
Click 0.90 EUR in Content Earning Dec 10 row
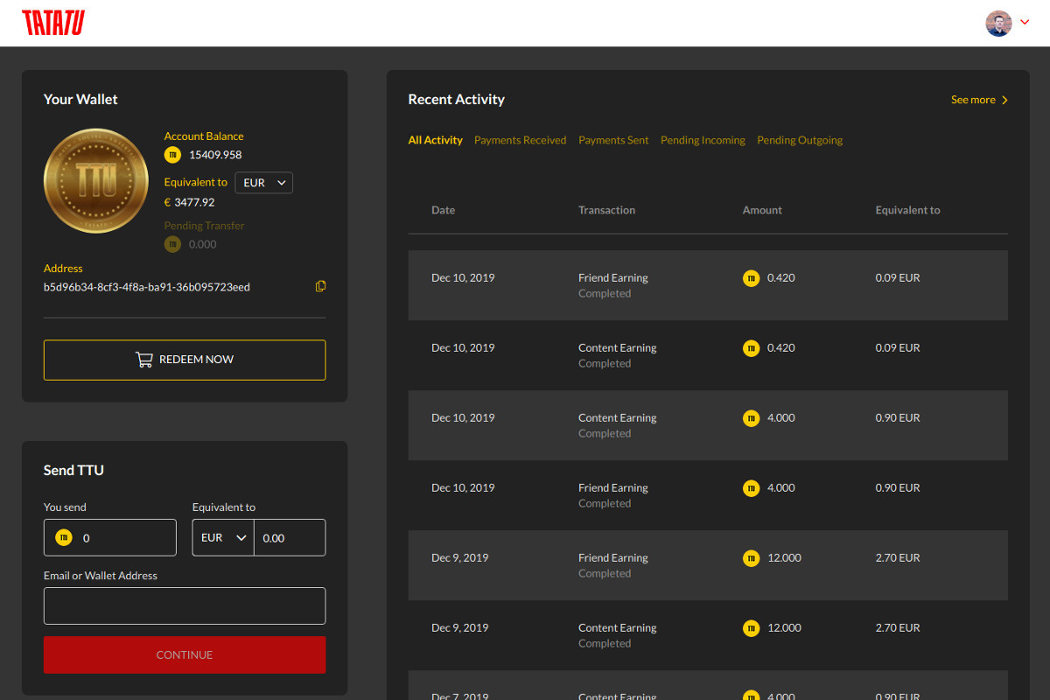pyautogui.click(x=898, y=417)
